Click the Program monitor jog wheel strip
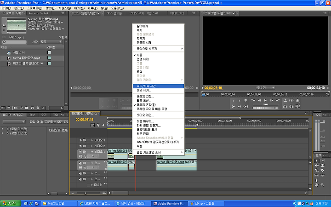Image resolution: width=331 pixels, height=207 pixels. (266, 108)
